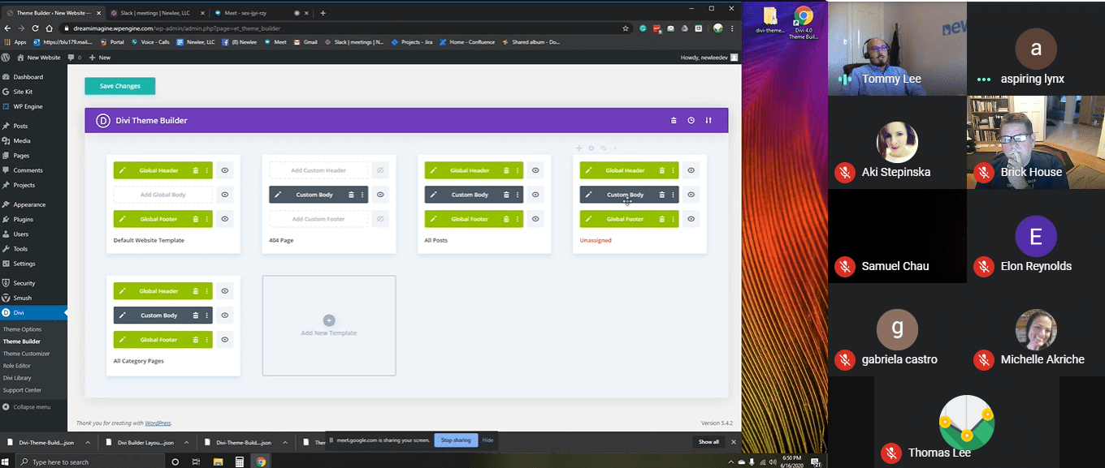The width and height of the screenshot is (1105, 468).
Task: Open Dashboard in WordPress sidebar
Action: click(x=28, y=77)
